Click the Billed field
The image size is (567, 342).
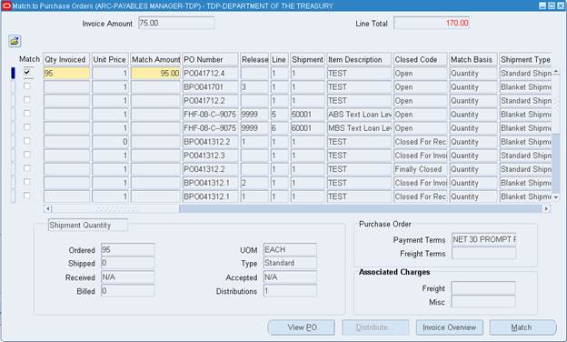127,291
